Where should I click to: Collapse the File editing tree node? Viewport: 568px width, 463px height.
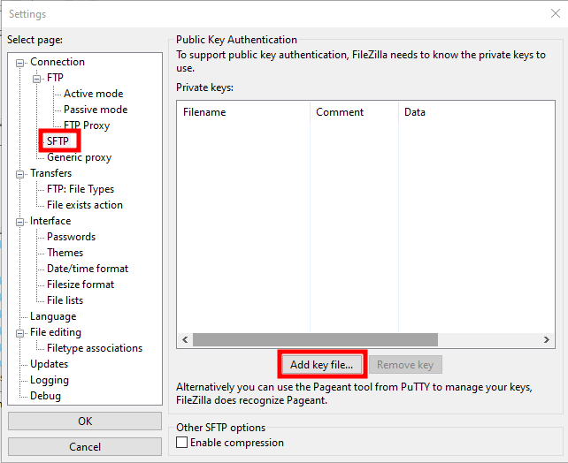tap(20, 333)
